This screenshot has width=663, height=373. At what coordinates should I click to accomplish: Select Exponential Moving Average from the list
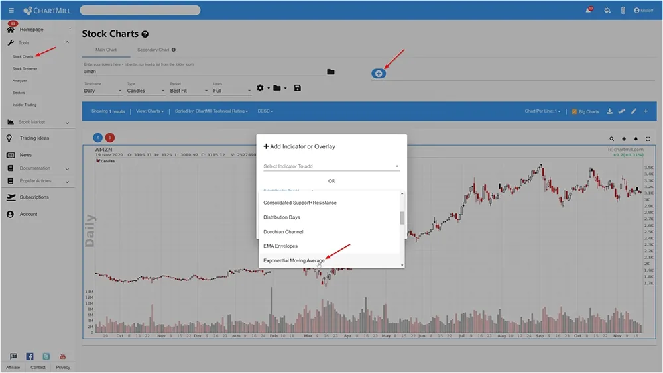coord(329,260)
